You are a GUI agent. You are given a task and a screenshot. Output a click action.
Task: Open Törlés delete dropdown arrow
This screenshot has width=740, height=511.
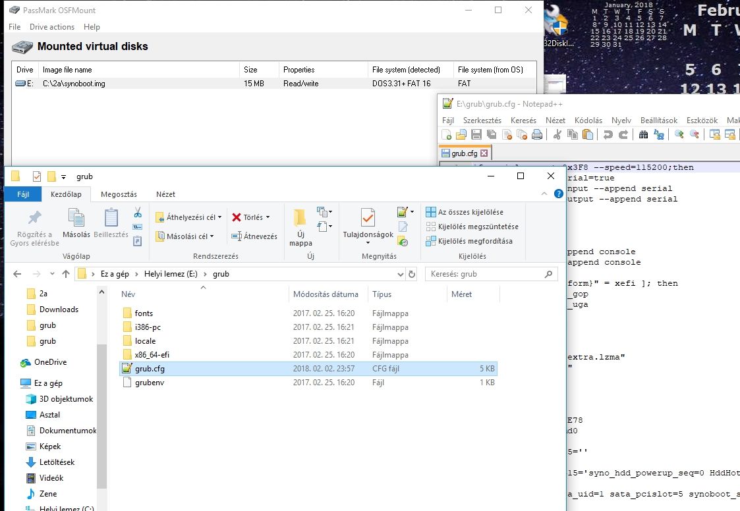coord(268,217)
